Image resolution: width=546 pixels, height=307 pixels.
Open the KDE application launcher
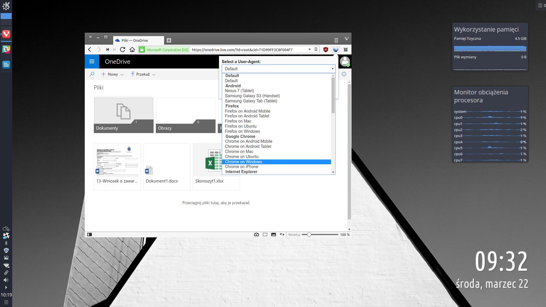[x=6, y=6]
